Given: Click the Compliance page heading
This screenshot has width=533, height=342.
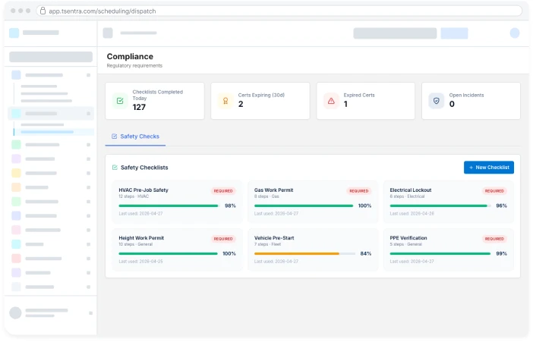Looking at the screenshot, I should pyautogui.click(x=130, y=56).
